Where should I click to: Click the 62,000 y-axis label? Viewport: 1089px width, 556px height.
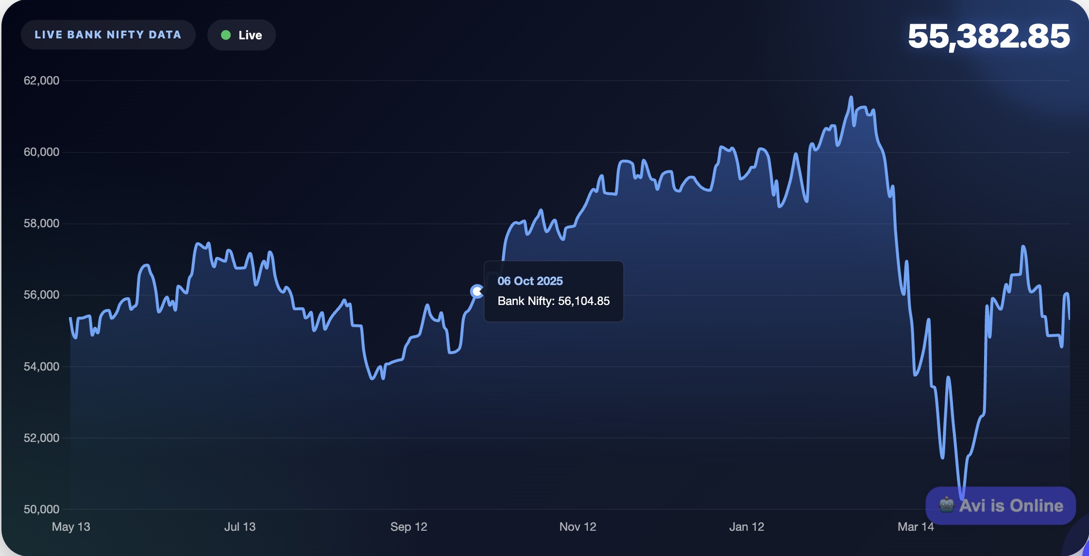pos(42,81)
